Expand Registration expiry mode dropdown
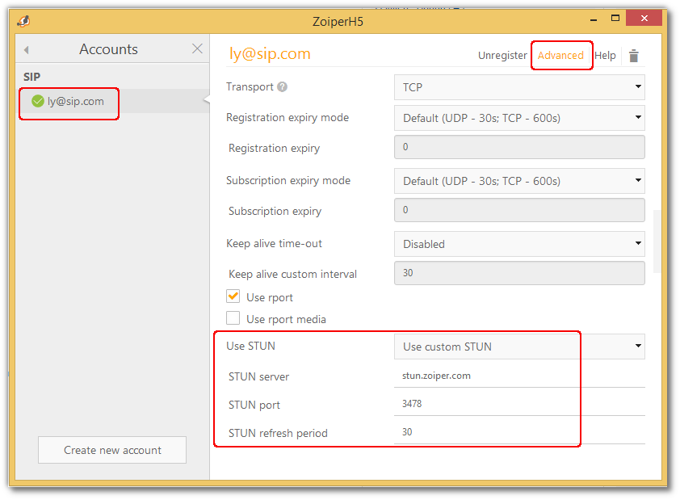The image size is (680, 500). (518, 118)
